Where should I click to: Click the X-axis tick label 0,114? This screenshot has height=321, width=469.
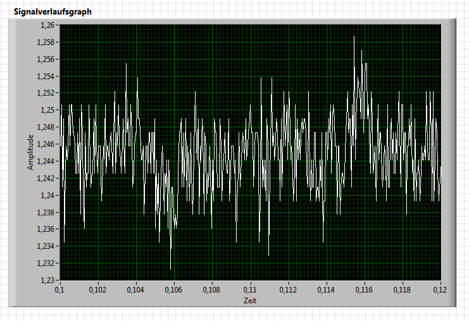pyautogui.click(x=326, y=289)
